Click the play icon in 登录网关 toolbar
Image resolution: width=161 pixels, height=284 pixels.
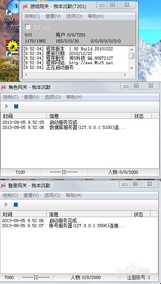tap(6, 204)
